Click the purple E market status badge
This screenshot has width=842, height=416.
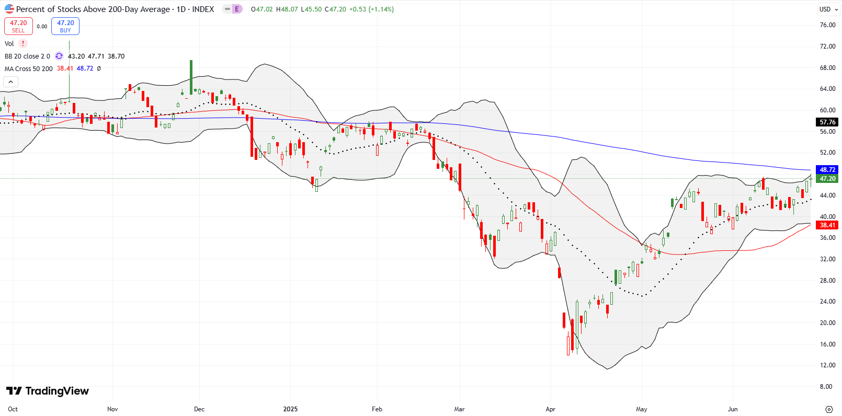pyautogui.click(x=237, y=9)
